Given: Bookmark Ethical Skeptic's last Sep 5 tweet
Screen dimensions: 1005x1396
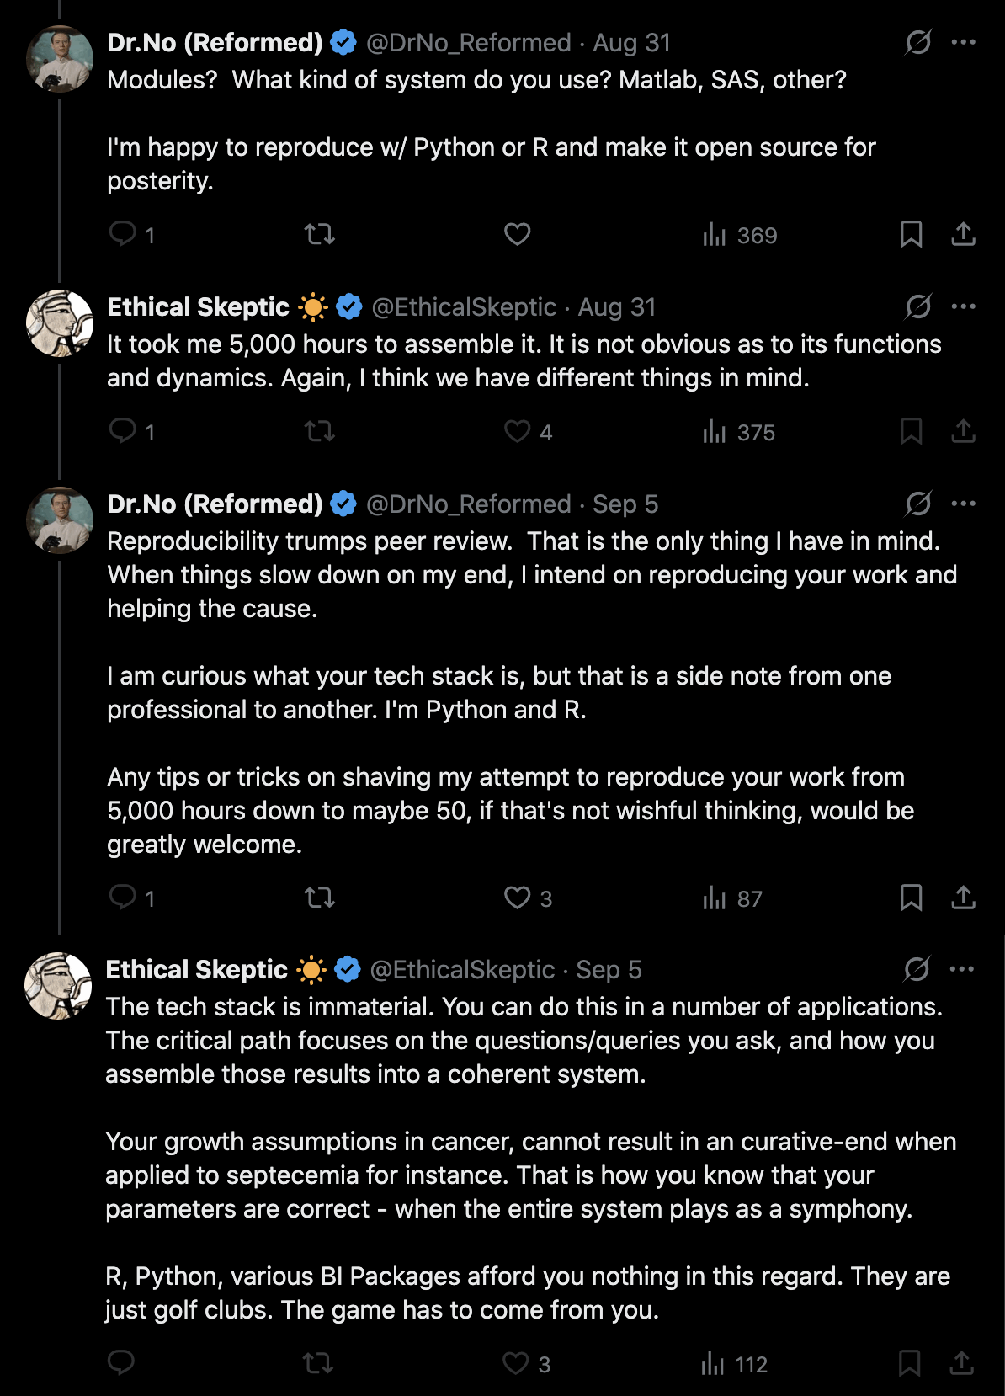Looking at the screenshot, I should pos(909,1363).
